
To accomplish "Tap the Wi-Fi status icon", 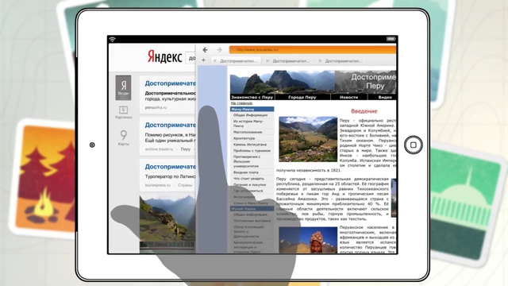I will tap(112, 39).
